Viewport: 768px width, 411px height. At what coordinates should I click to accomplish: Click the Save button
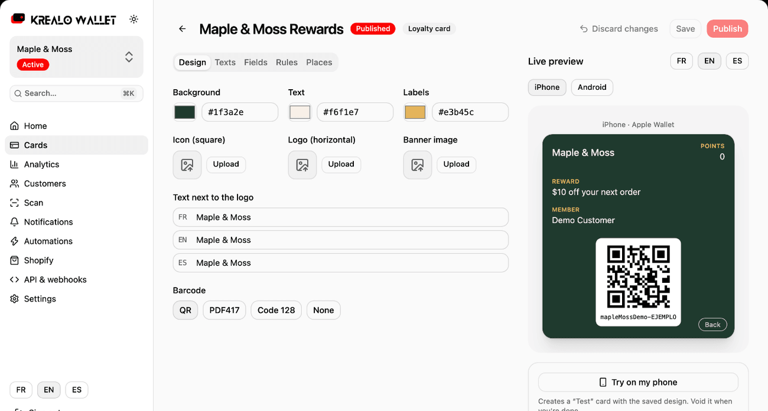point(685,28)
